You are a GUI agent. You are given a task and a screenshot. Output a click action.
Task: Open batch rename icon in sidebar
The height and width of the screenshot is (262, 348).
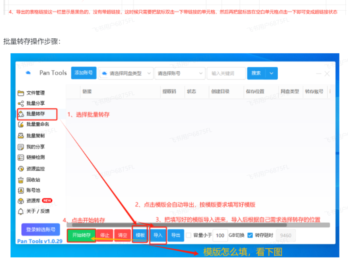21,125
